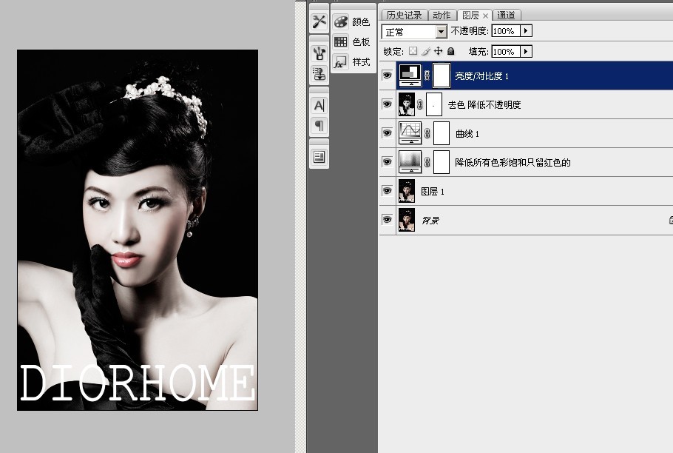Hide the 背景 layer
673x453 pixels.
(x=387, y=219)
